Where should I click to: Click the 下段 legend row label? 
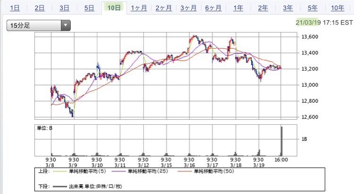pyautogui.click(x=44, y=186)
